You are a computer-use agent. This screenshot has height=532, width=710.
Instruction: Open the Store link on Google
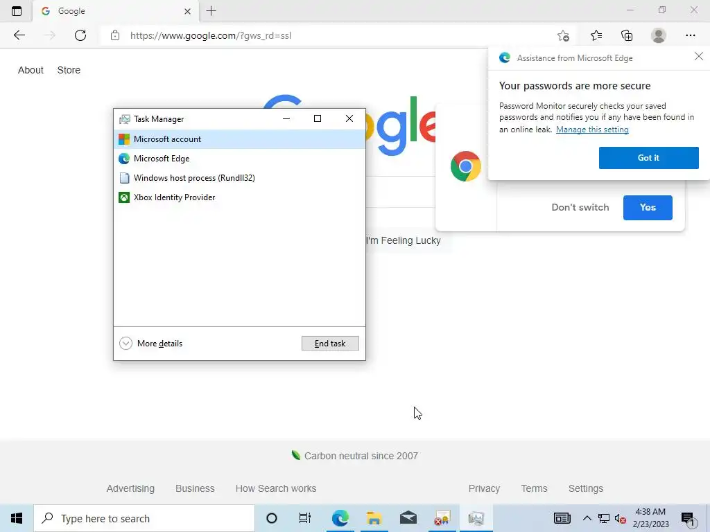[x=69, y=70]
